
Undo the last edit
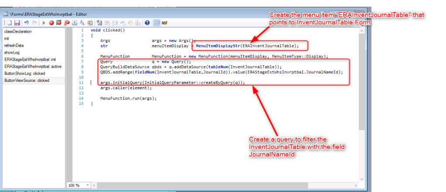pyautogui.click(x=27, y=22)
